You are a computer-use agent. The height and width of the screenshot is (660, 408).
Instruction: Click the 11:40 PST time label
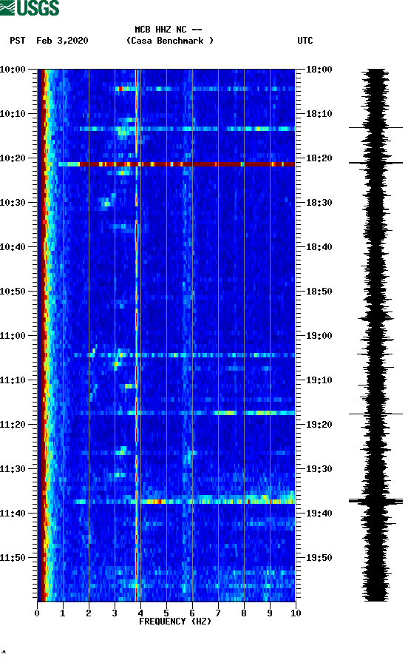(x=13, y=513)
